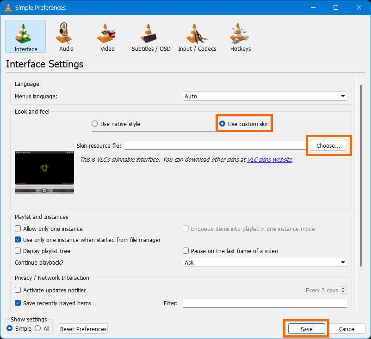
Task: Expand the Menus language dropdown
Action: (265, 96)
